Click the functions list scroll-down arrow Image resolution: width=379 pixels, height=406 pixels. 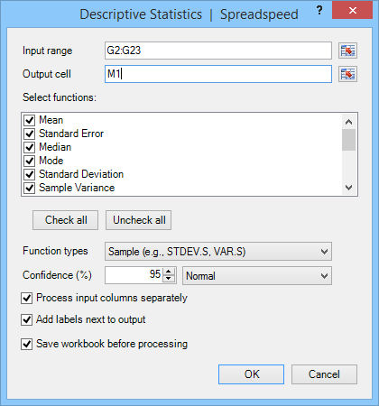[x=349, y=188]
